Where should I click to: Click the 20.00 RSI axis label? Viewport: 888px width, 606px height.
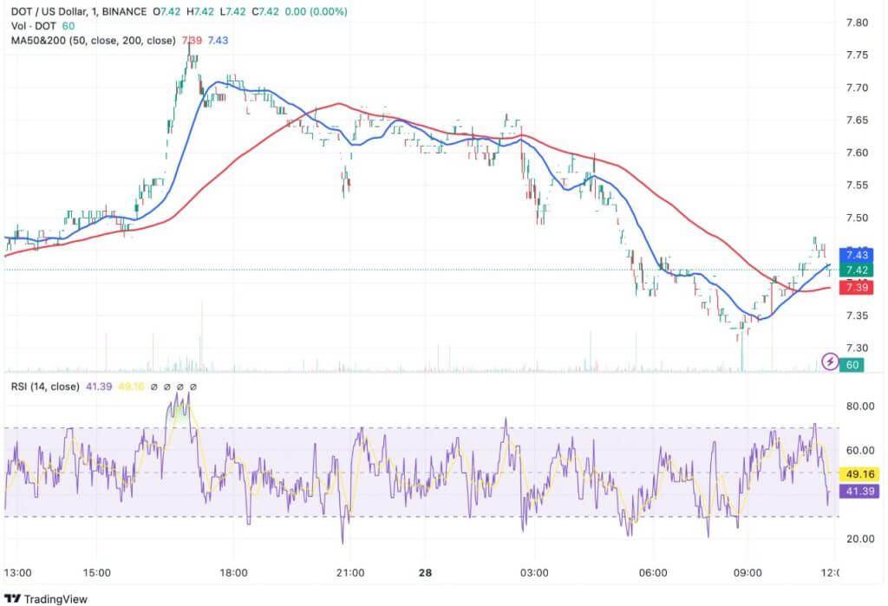tap(859, 538)
